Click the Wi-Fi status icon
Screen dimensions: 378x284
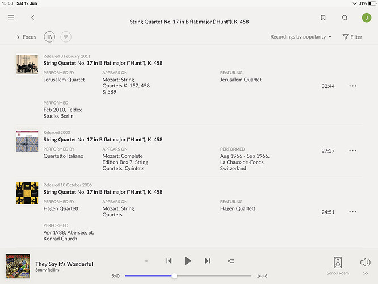tap(355, 3)
